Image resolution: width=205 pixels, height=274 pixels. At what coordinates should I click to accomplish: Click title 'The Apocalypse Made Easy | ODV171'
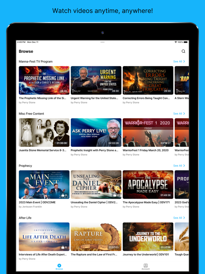coord(146,202)
